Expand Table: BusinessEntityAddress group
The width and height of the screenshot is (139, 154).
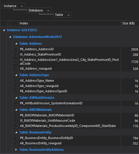(x=16, y=150)
